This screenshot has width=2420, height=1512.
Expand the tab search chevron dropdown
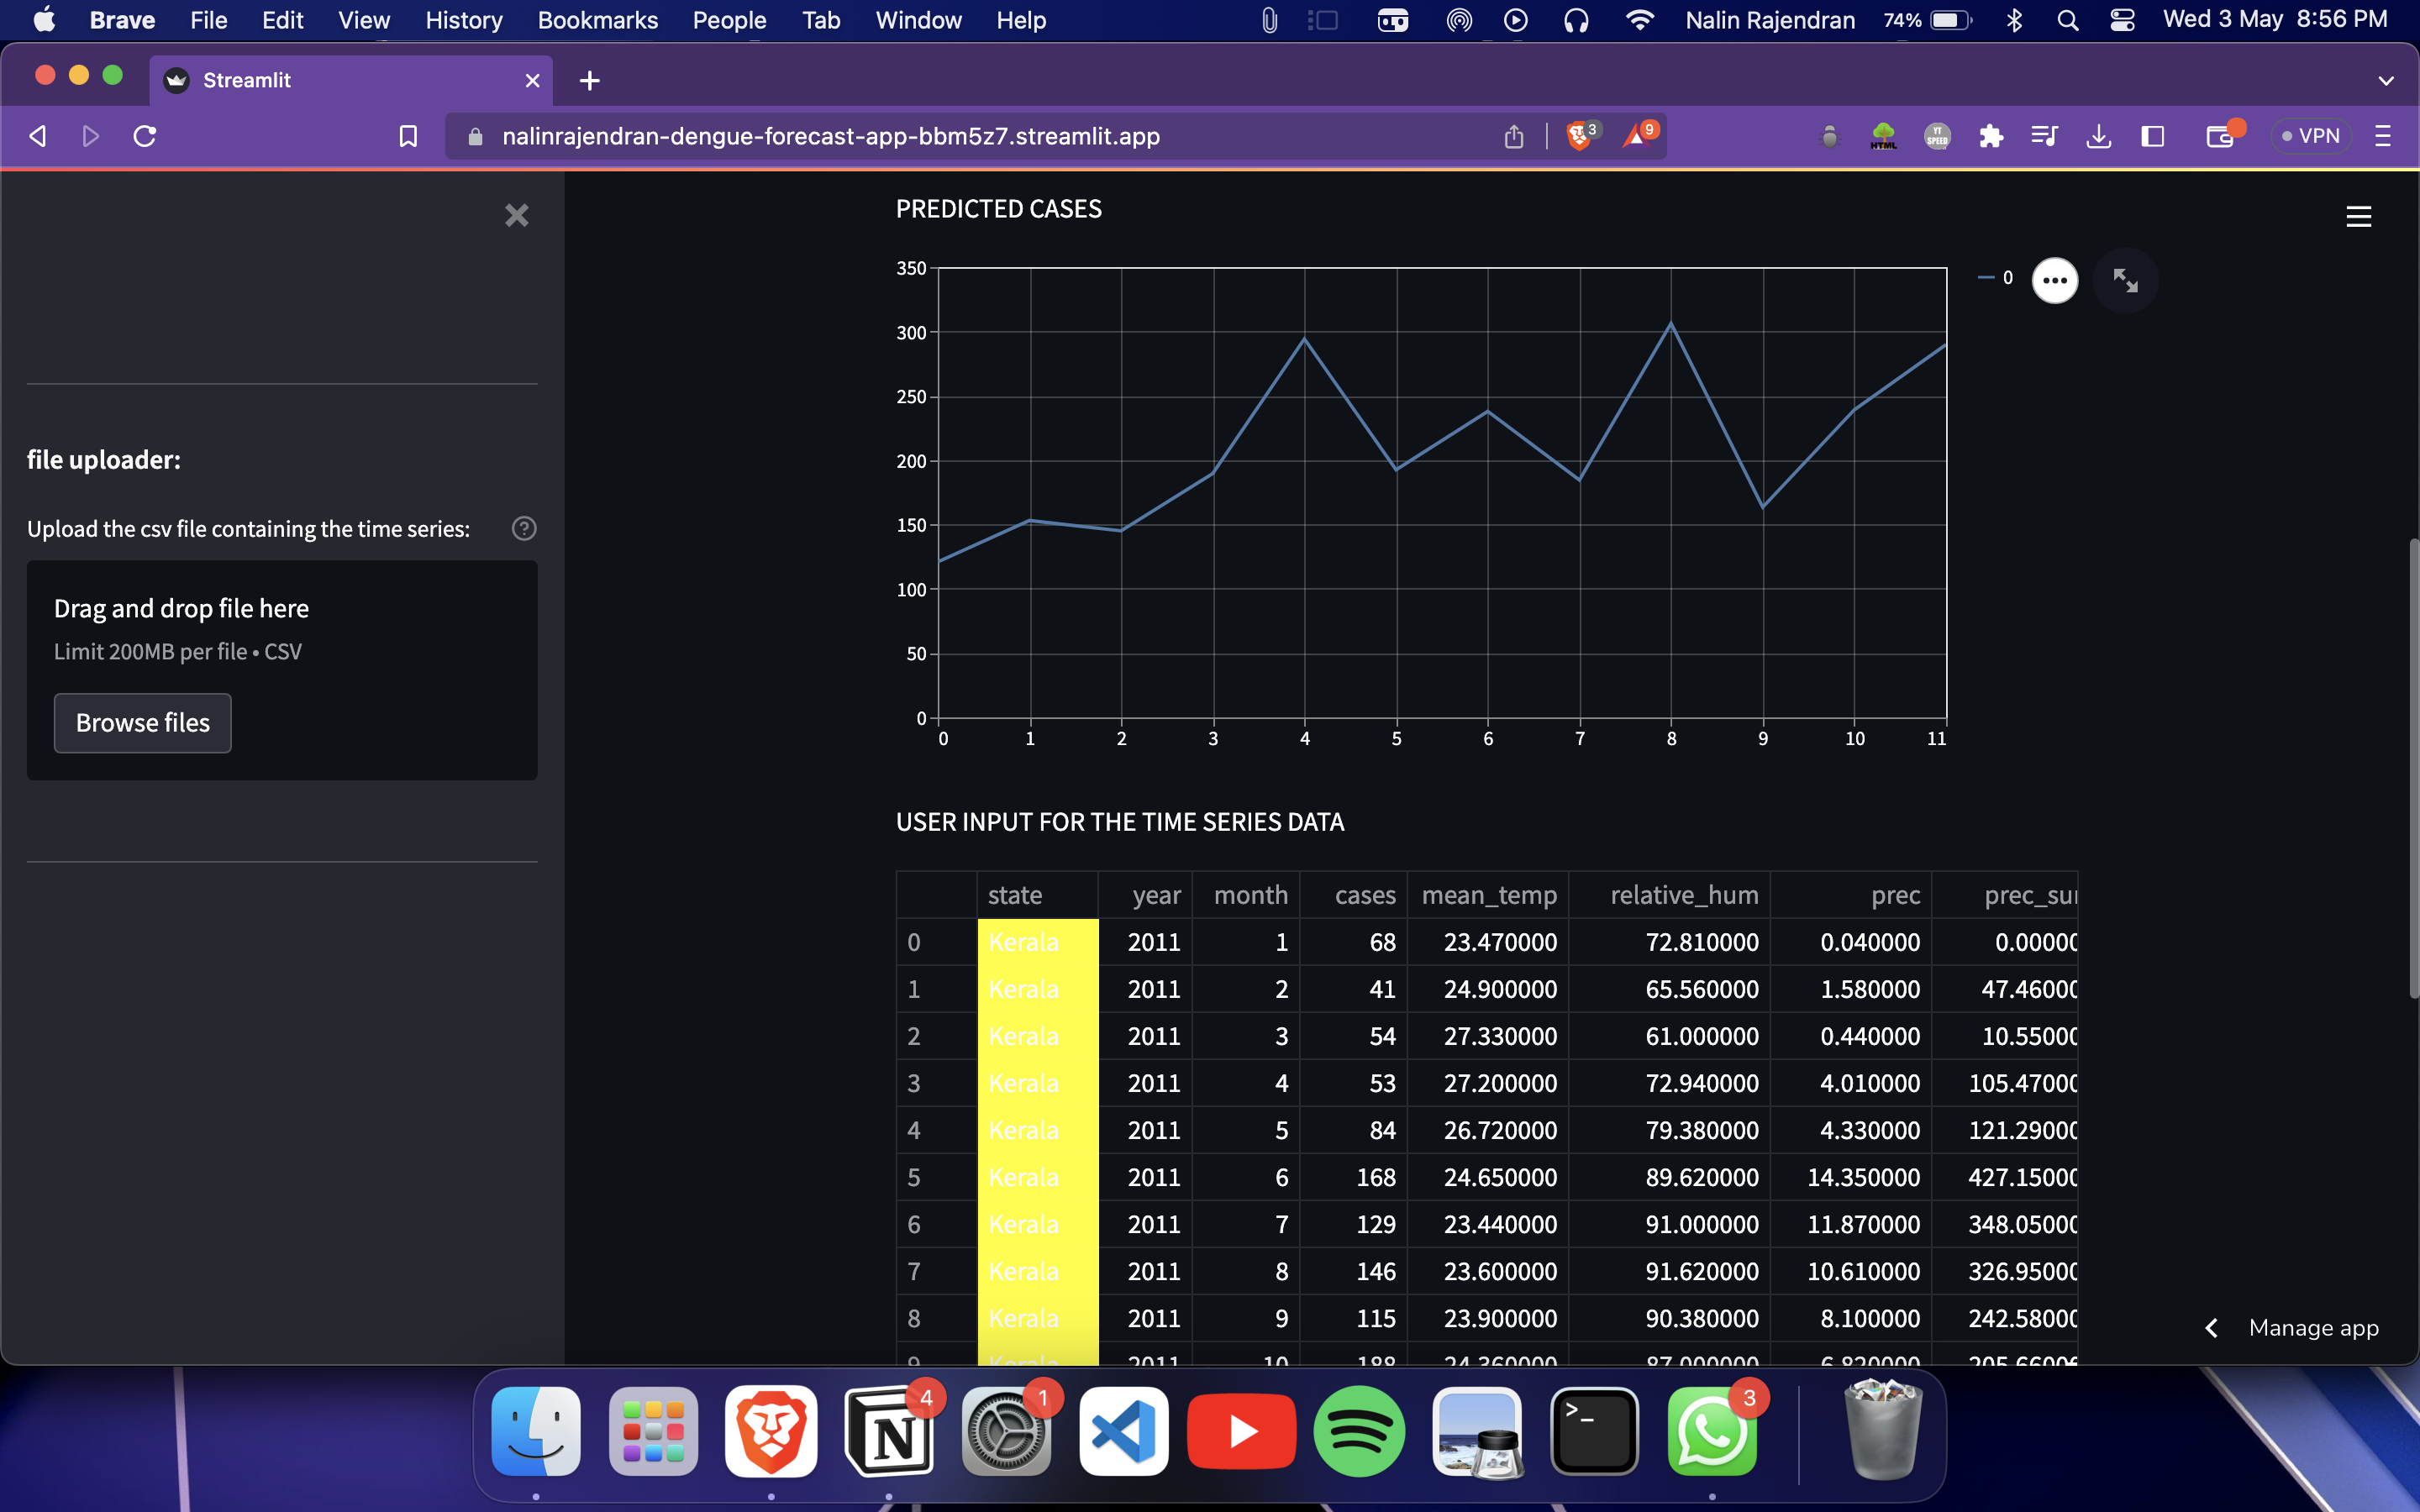tap(2385, 81)
